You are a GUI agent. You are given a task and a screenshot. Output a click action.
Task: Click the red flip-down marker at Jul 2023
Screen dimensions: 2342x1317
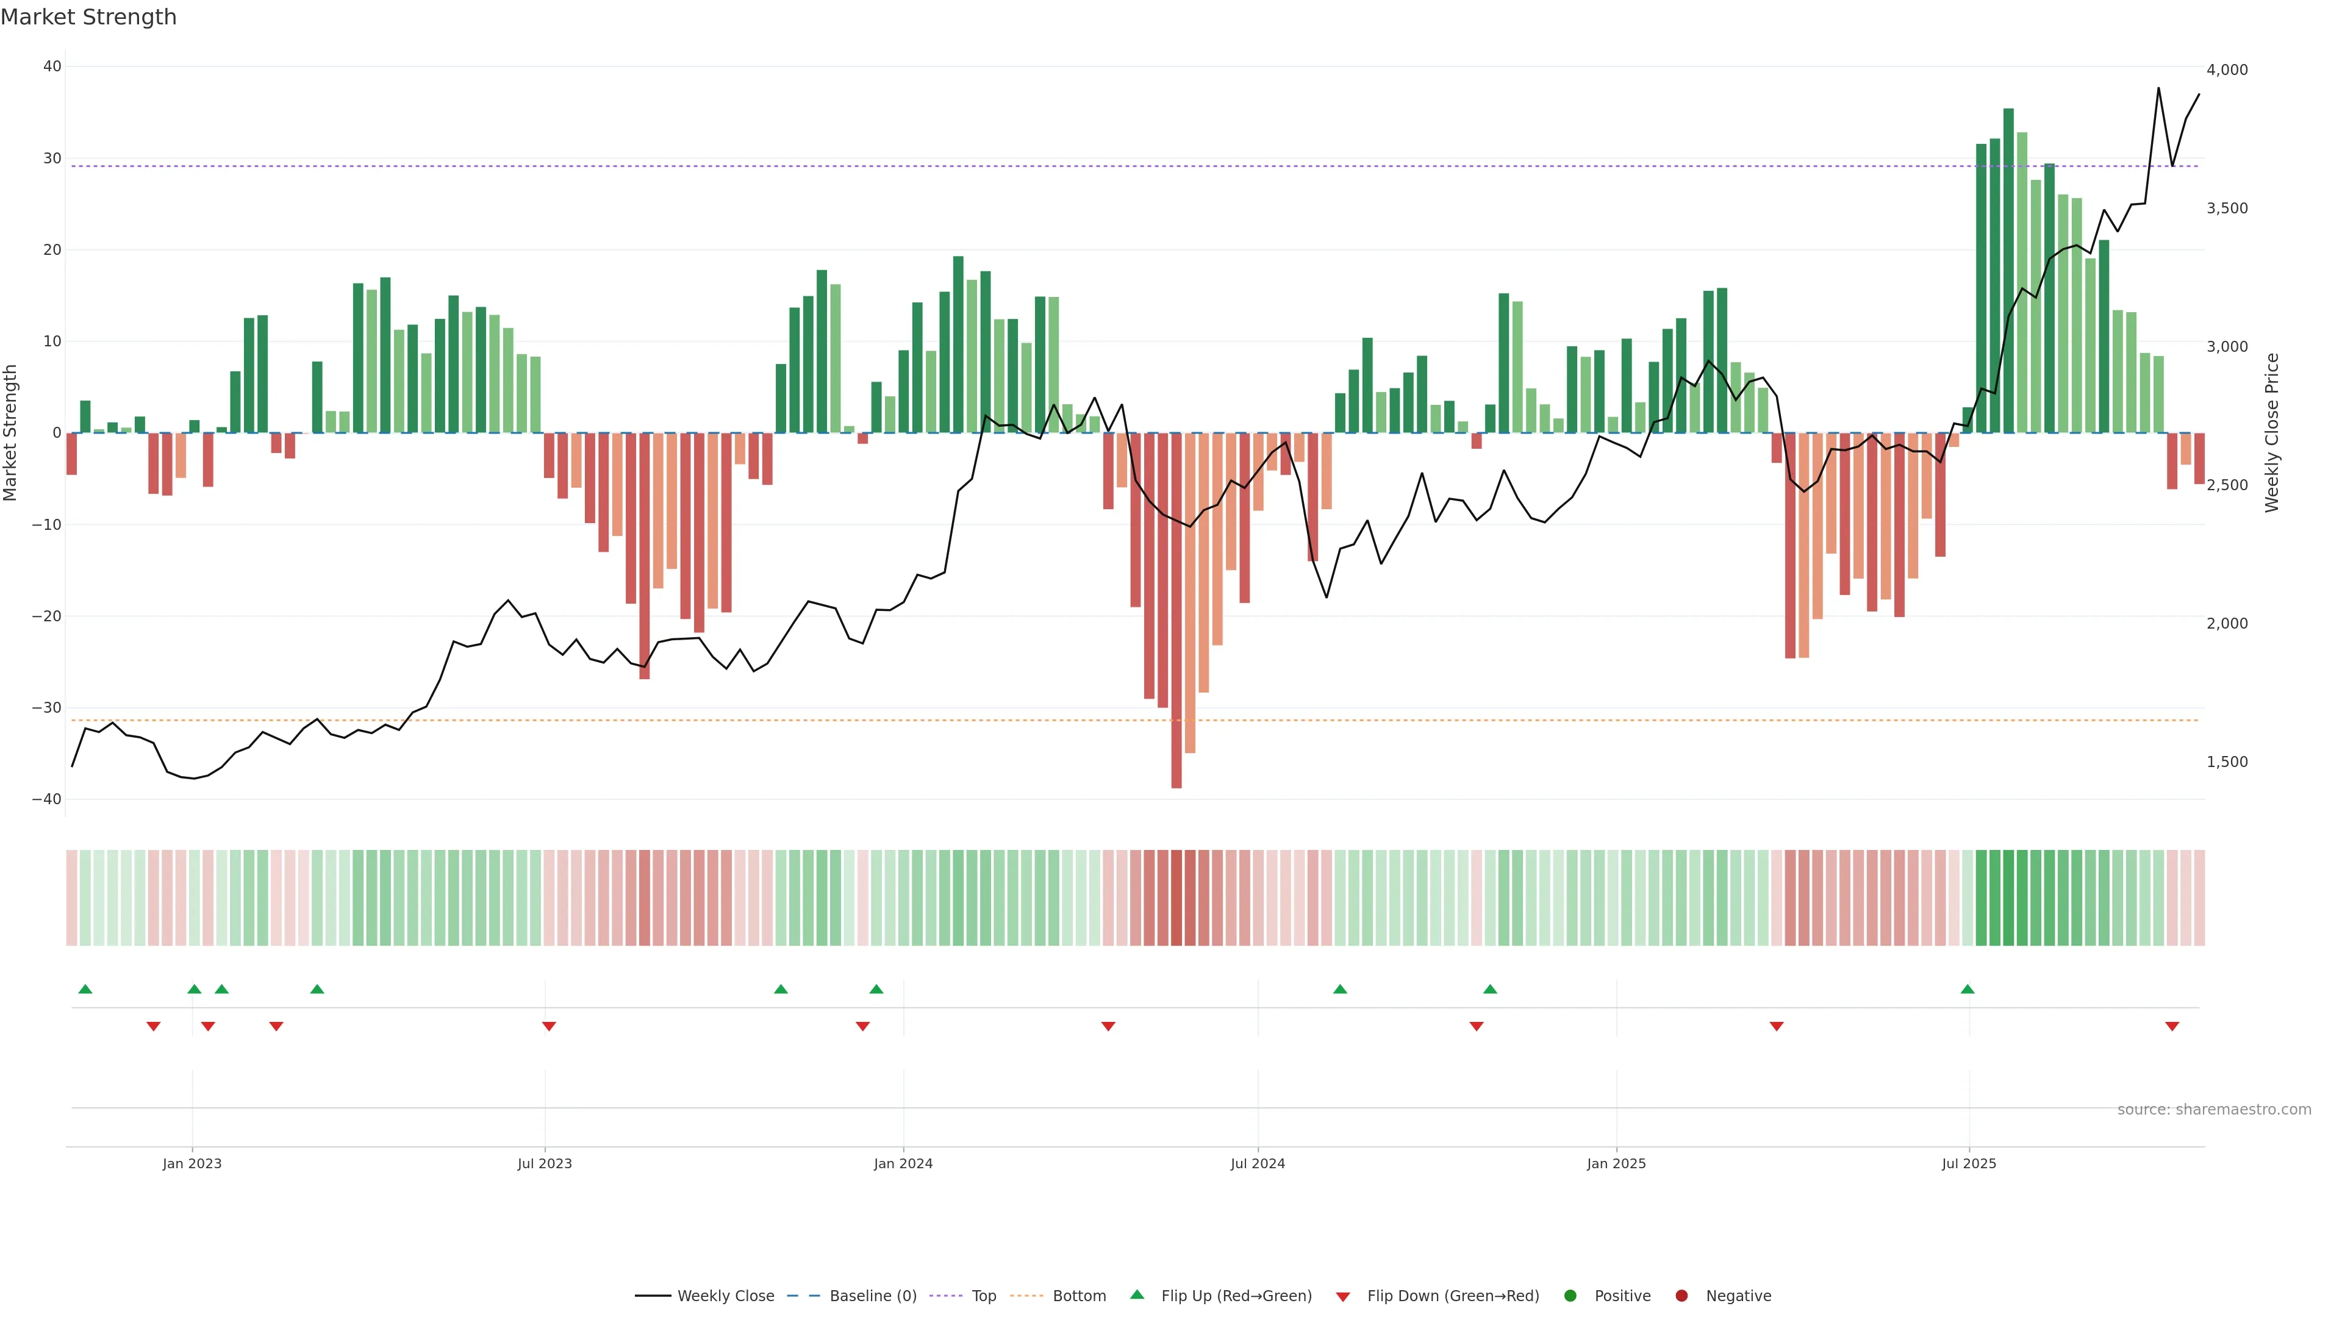pyautogui.click(x=549, y=1026)
